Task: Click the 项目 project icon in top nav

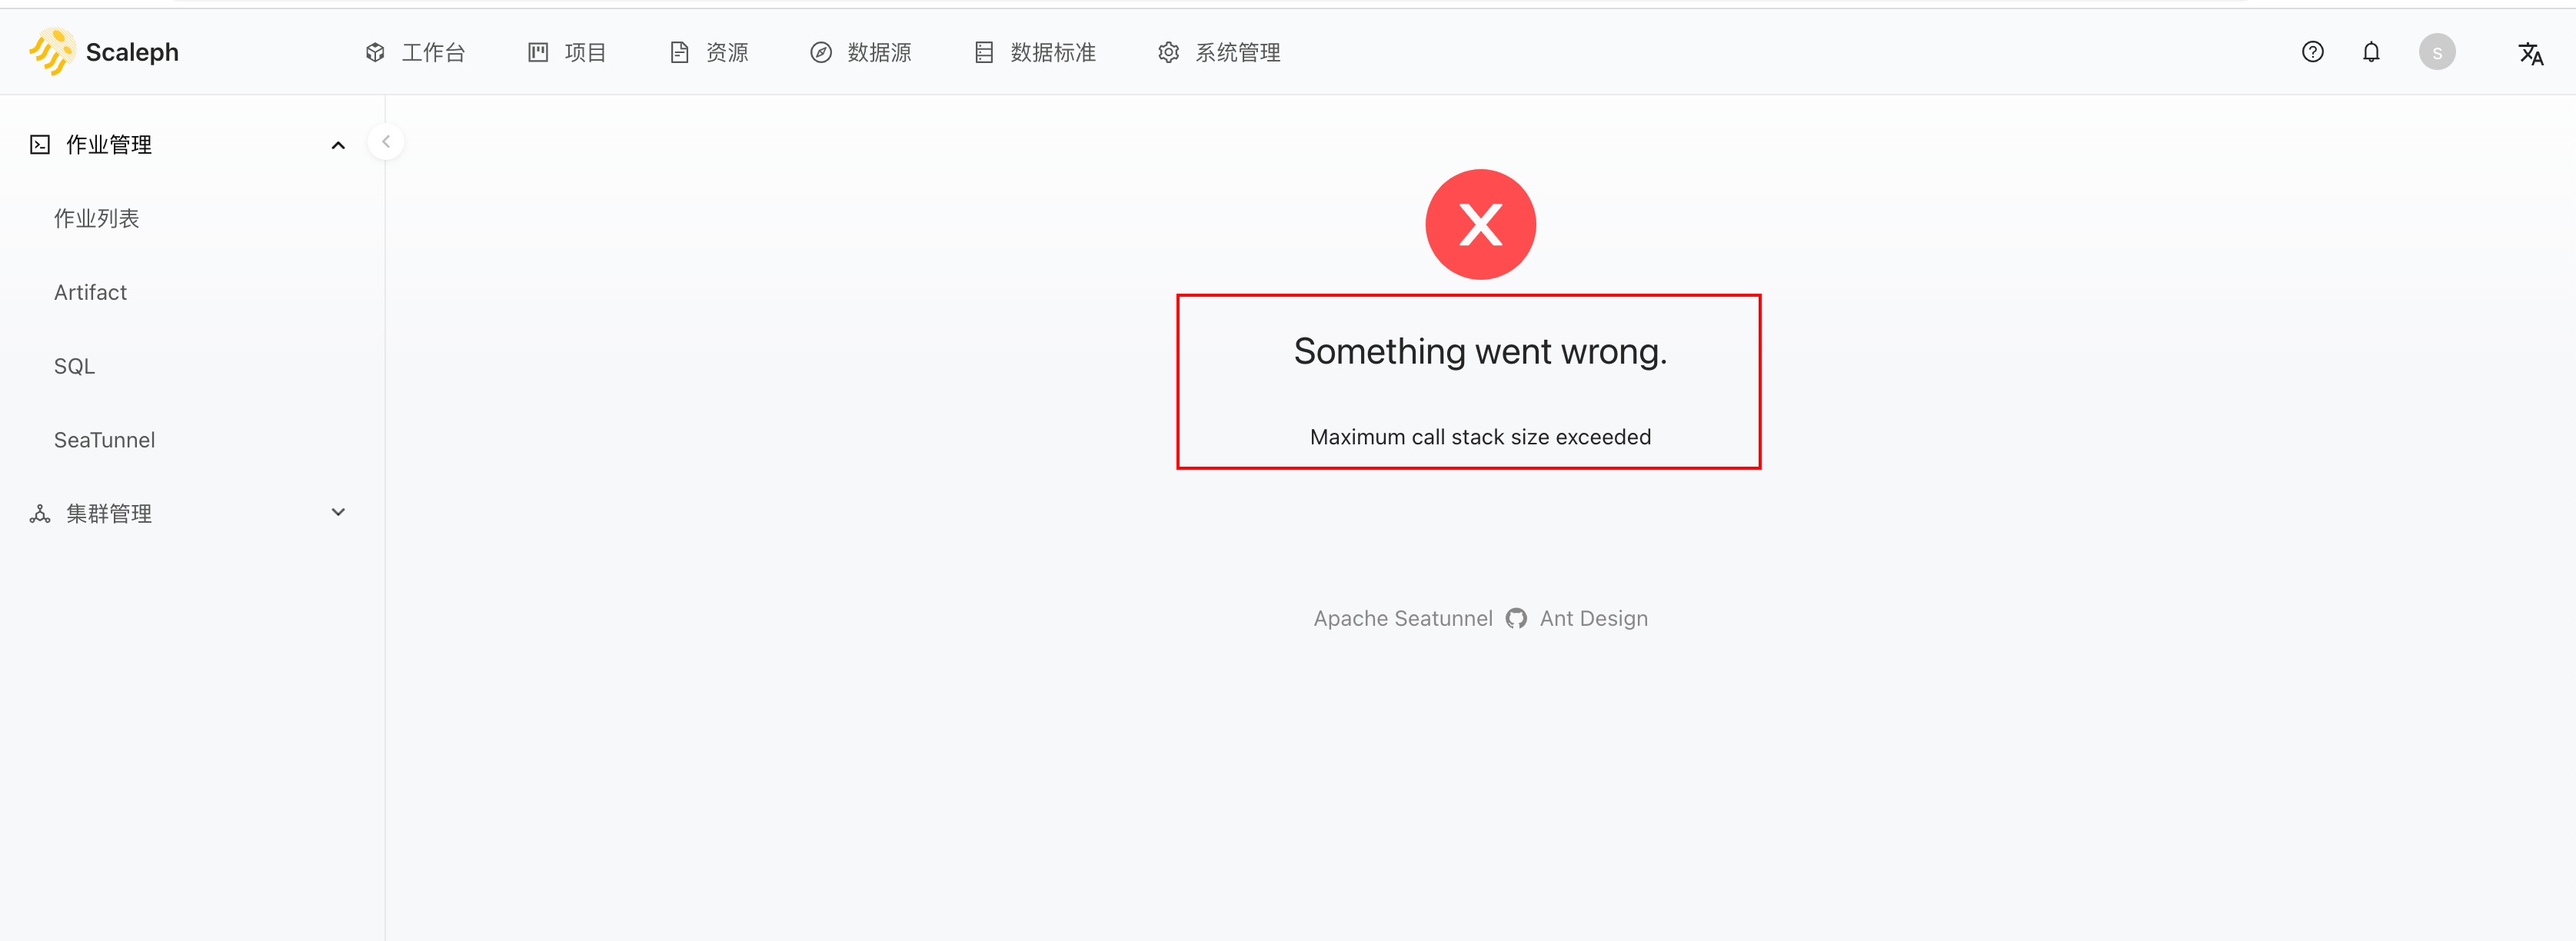Action: (x=538, y=52)
